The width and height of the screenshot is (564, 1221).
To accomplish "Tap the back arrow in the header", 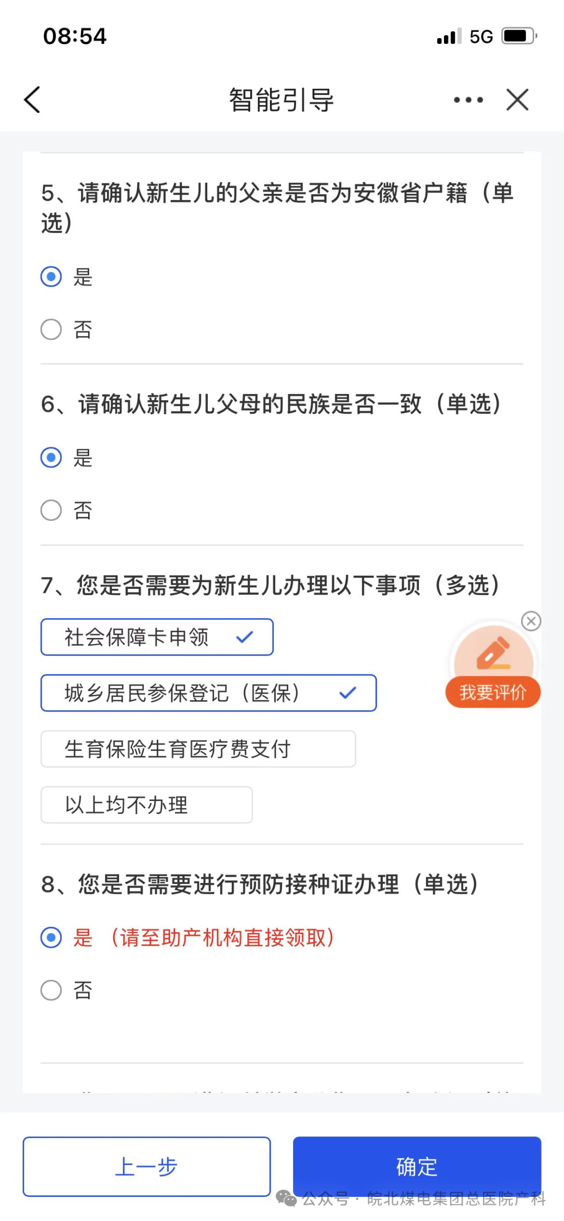I will (32, 100).
